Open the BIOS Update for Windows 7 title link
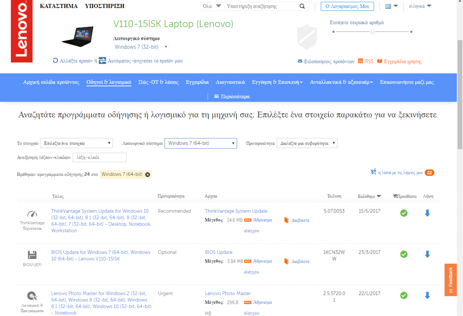The width and height of the screenshot is (463, 316). point(101,256)
